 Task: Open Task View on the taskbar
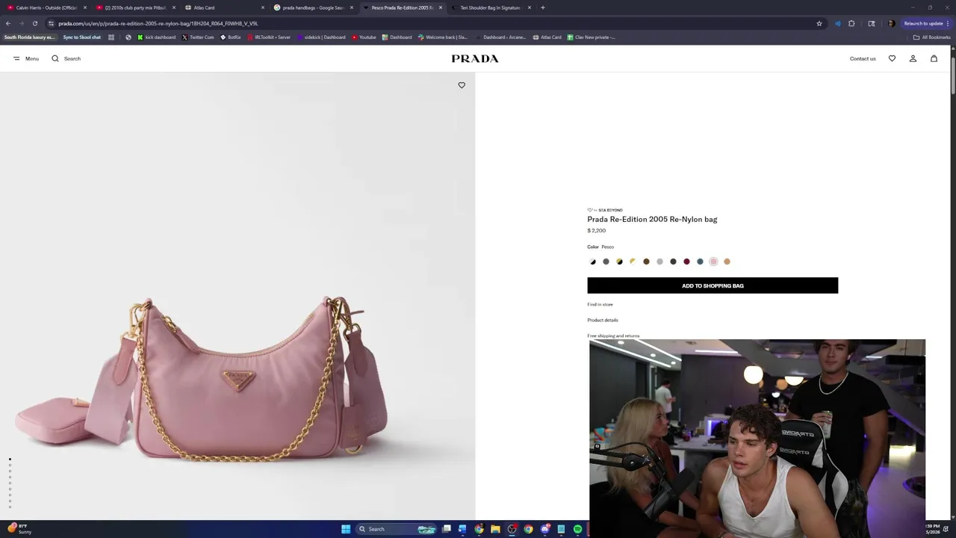click(446, 529)
